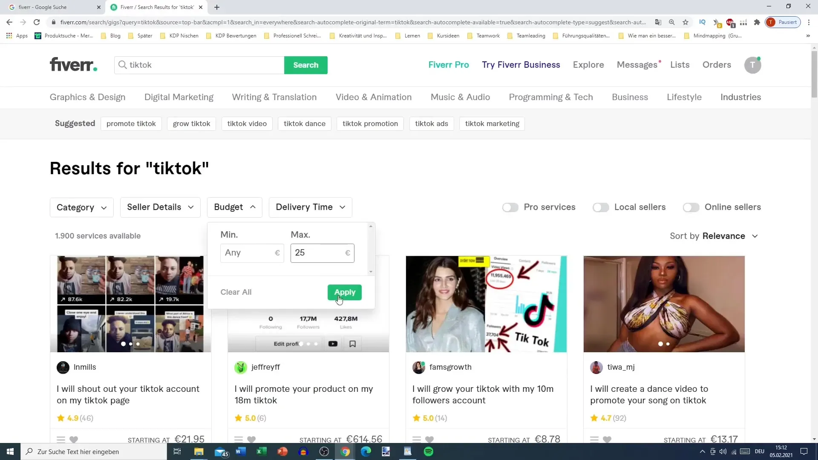Click the budget panel scrollbar down arrow
The height and width of the screenshot is (460, 818).
click(x=371, y=272)
